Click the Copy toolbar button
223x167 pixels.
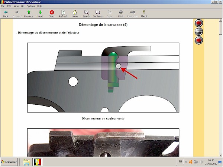[109, 14]
